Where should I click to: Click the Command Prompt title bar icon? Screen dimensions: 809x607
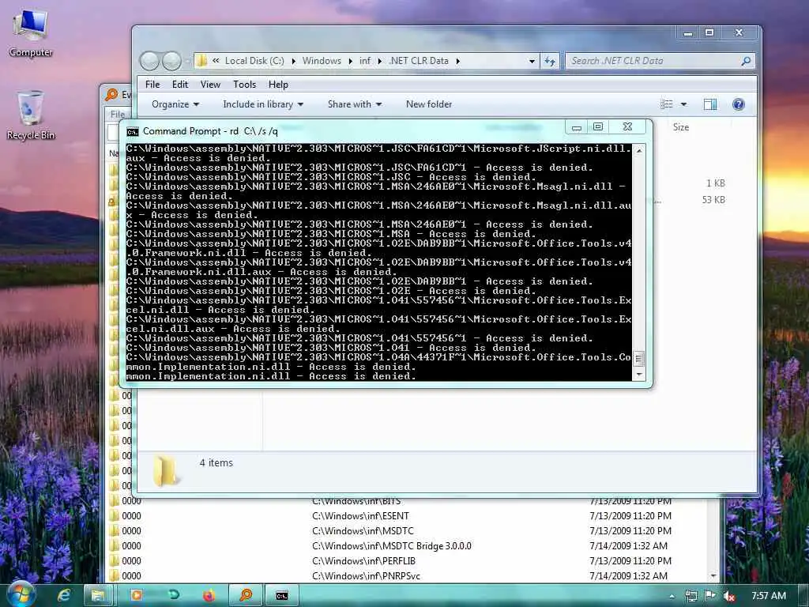tap(133, 132)
